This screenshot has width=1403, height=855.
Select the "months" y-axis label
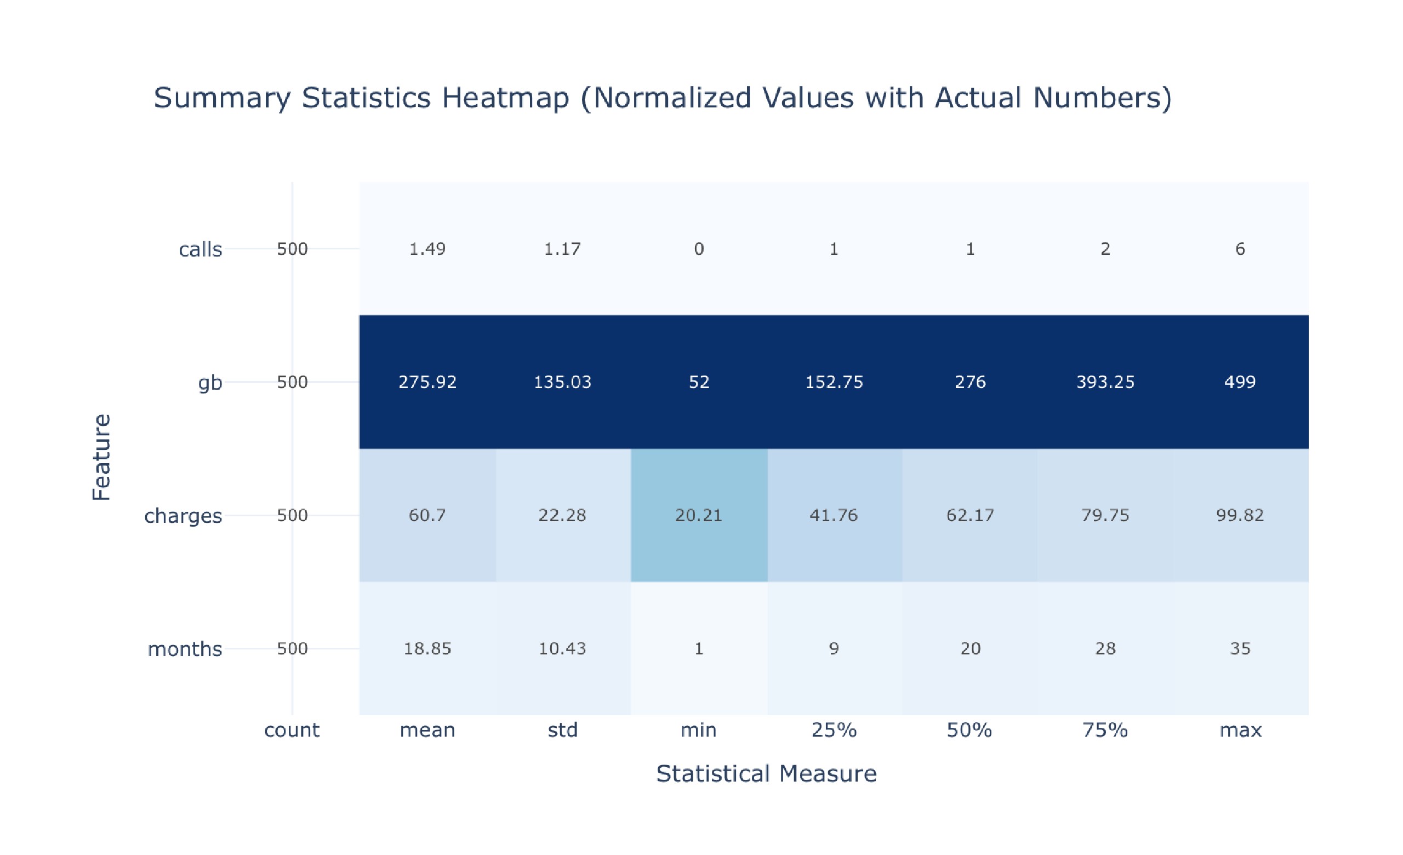point(185,649)
